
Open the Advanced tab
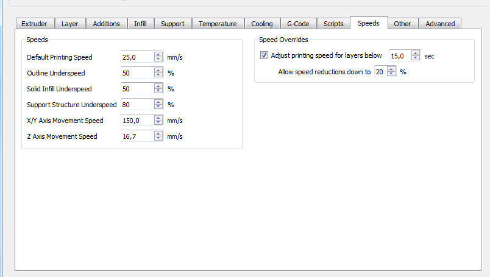[x=440, y=24]
